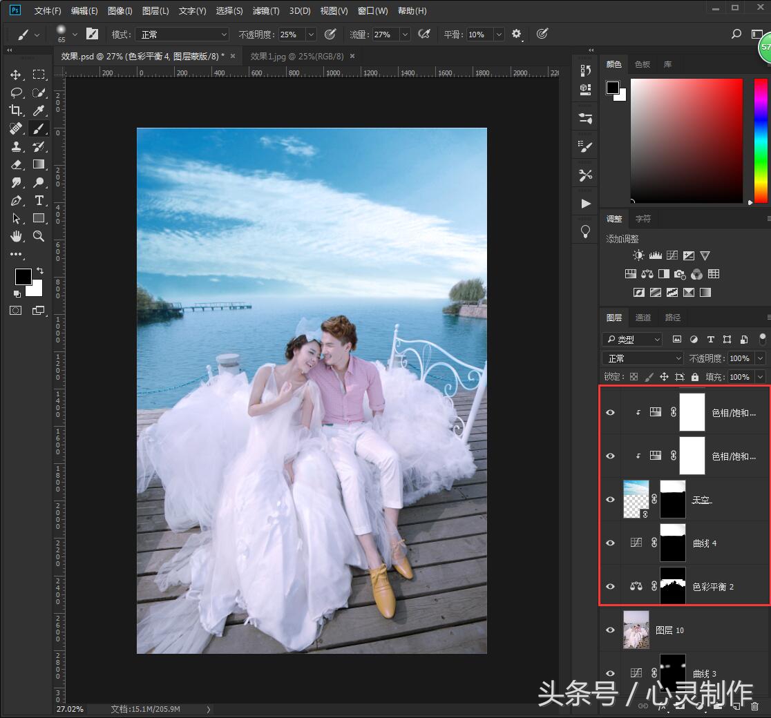Hide the 天空 layer
Viewport: 771px width, 718px height.
click(x=610, y=499)
